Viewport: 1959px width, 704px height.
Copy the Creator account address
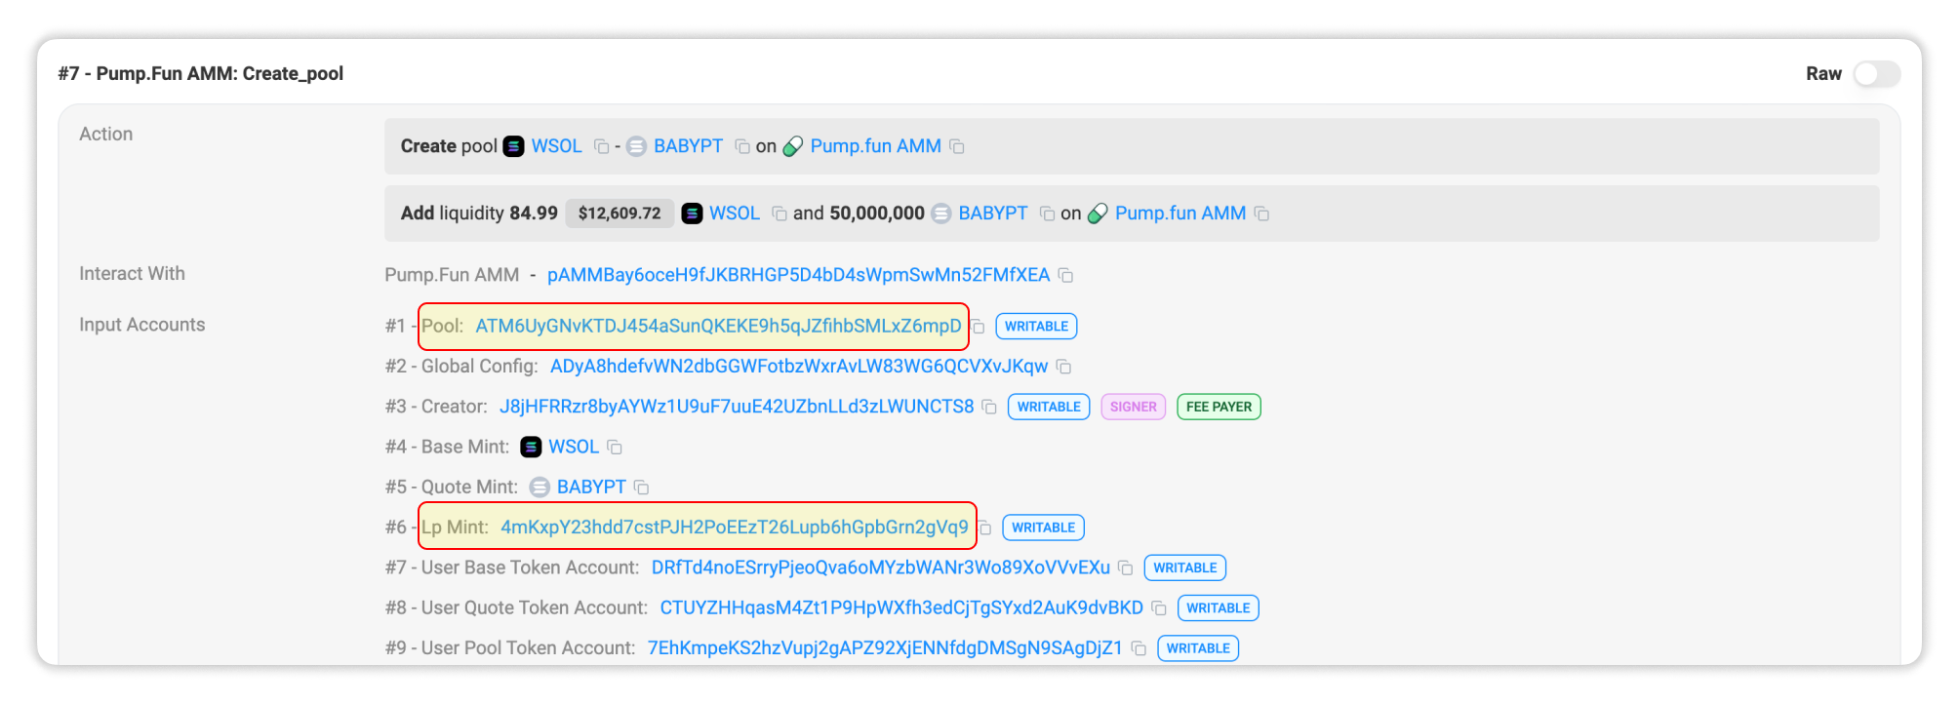(989, 407)
